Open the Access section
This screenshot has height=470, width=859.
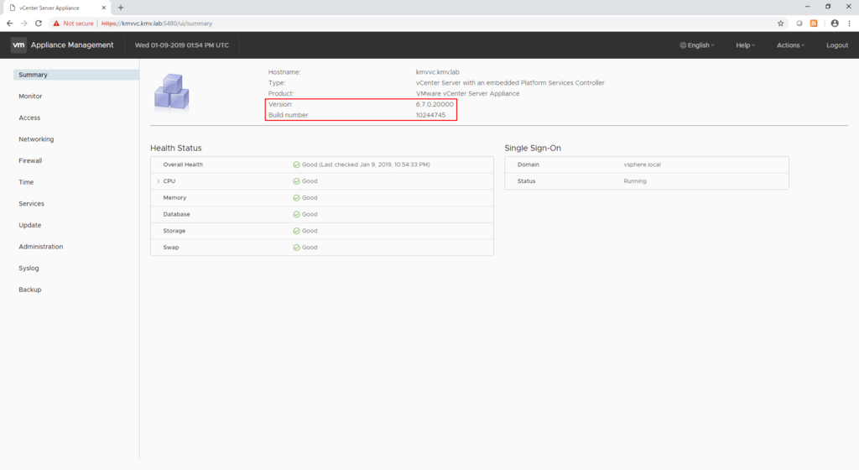pyautogui.click(x=29, y=117)
